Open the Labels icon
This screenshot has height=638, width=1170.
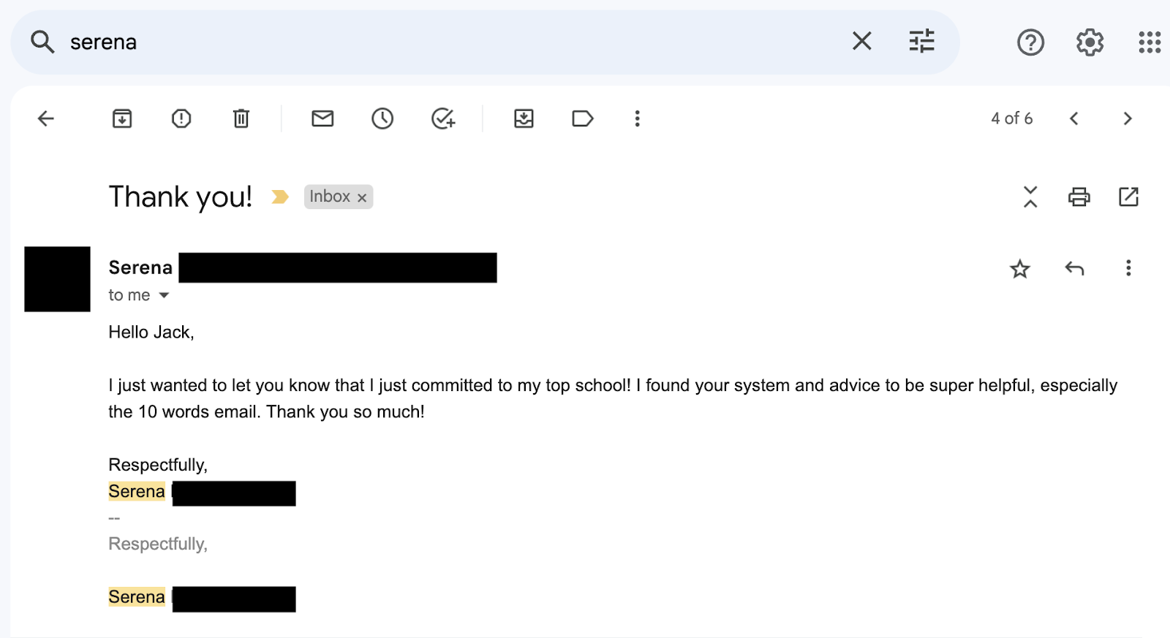pyautogui.click(x=582, y=118)
